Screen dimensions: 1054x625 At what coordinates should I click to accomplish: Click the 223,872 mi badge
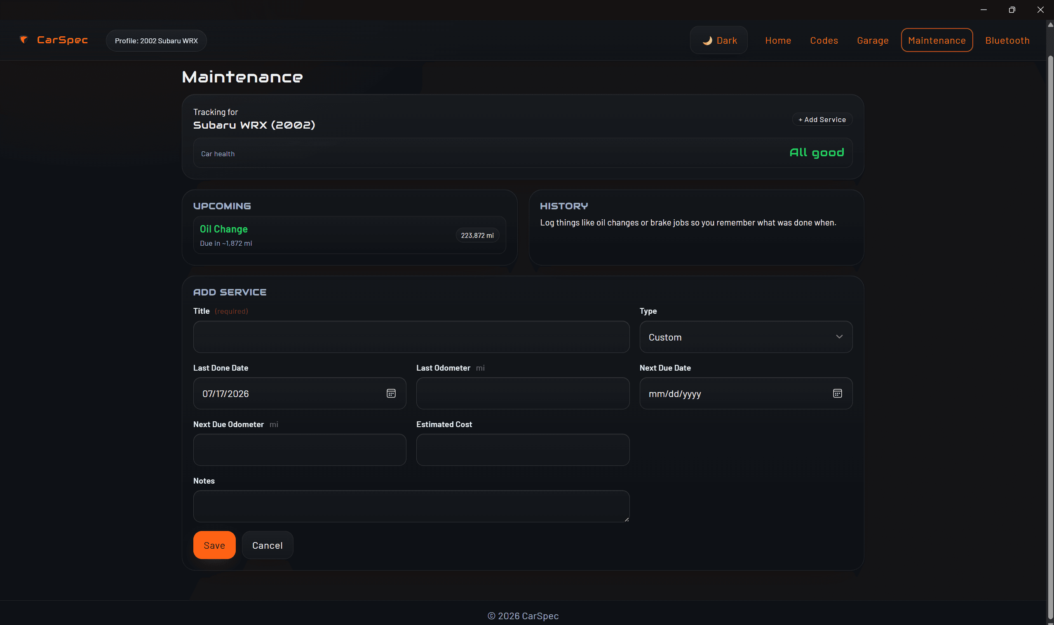coord(477,235)
